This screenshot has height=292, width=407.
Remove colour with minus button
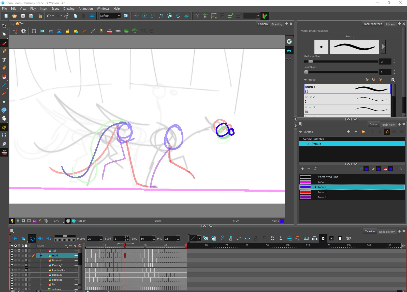309,169
